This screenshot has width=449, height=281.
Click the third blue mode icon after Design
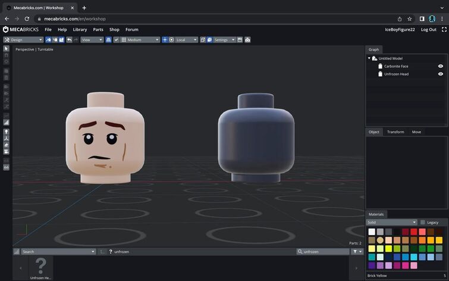(61, 40)
